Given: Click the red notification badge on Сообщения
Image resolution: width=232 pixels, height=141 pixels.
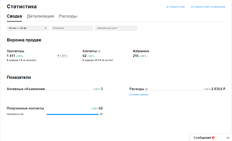Looking at the screenshot, I should [x=213, y=137].
